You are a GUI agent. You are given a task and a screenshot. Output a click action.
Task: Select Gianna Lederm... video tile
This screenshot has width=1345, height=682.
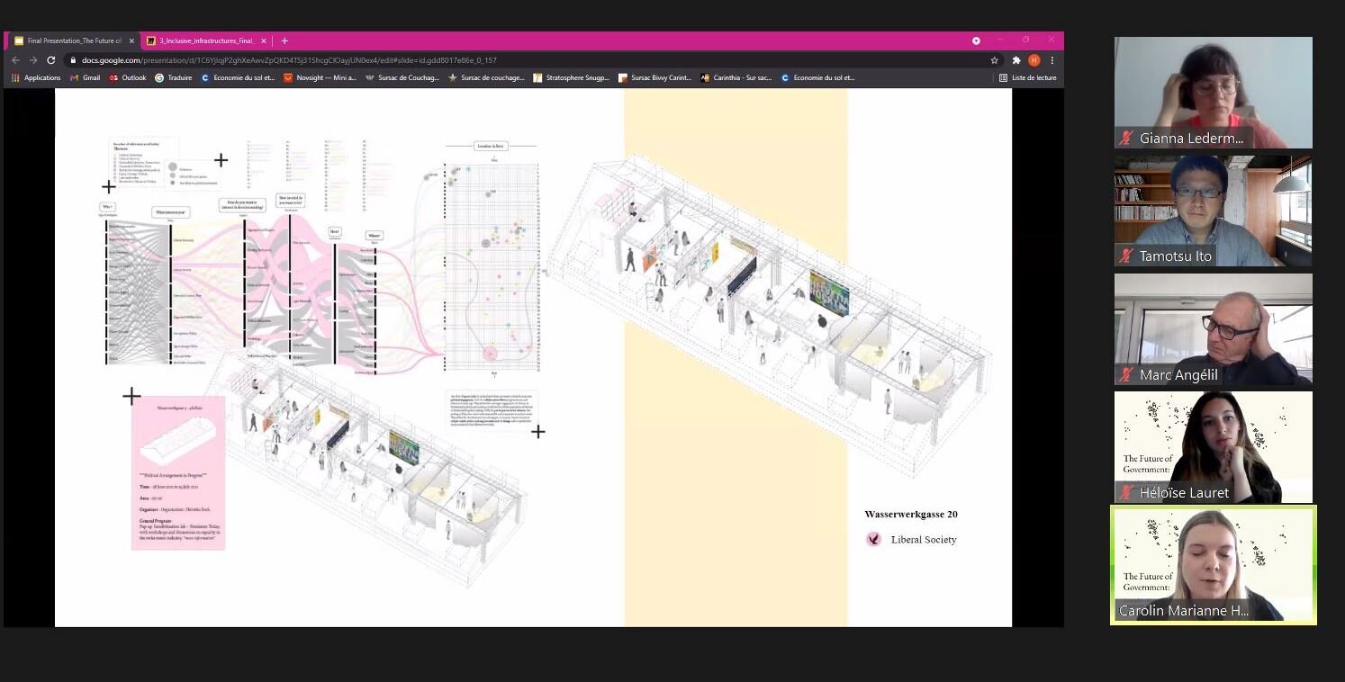(x=1213, y=93)
